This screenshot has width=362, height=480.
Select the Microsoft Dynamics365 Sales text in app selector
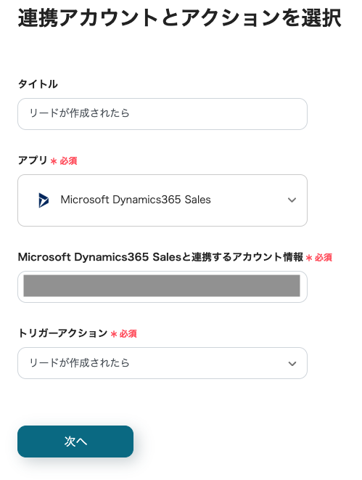(136, 200)
